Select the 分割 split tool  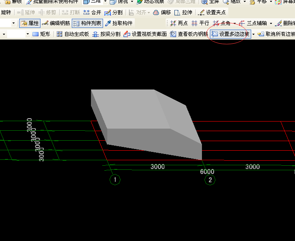click(x=113, y=12)
